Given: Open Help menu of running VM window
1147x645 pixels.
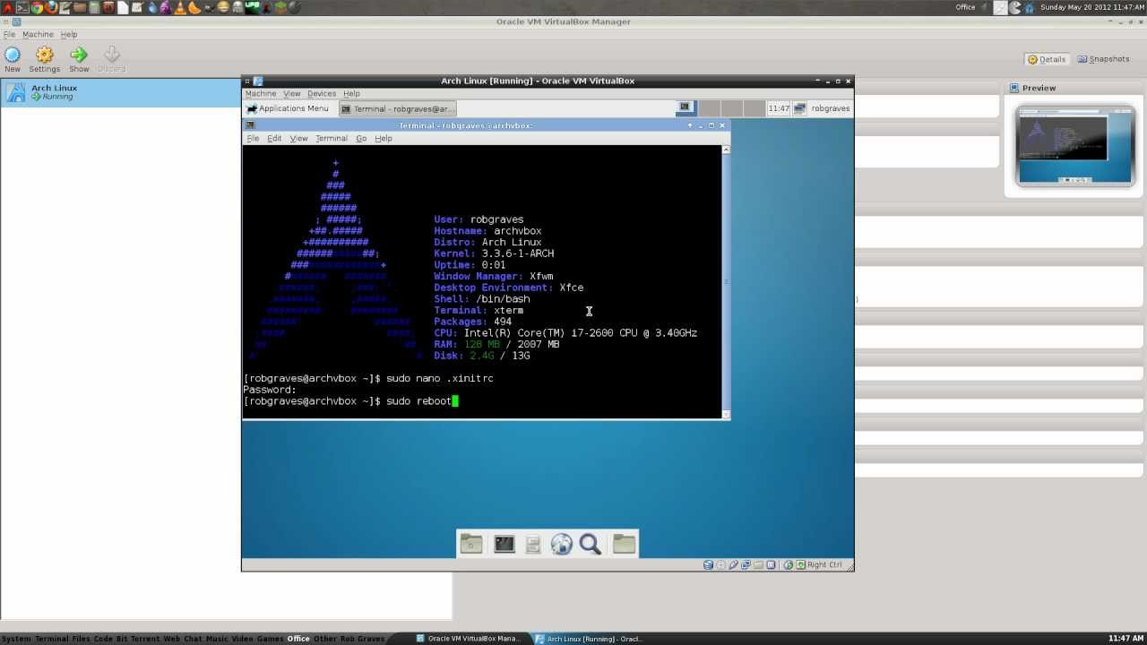Looking at the screenshot, I should coord(351,93).
